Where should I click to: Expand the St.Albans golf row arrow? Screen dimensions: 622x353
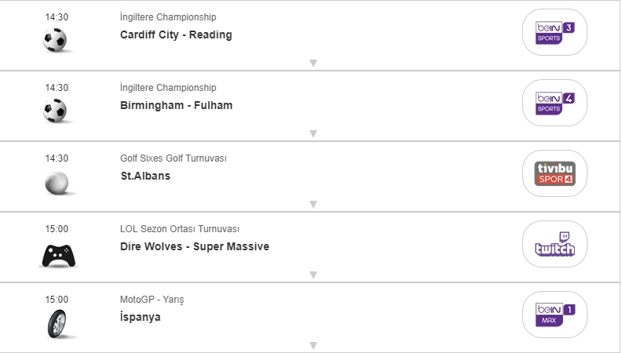point(313,205)
